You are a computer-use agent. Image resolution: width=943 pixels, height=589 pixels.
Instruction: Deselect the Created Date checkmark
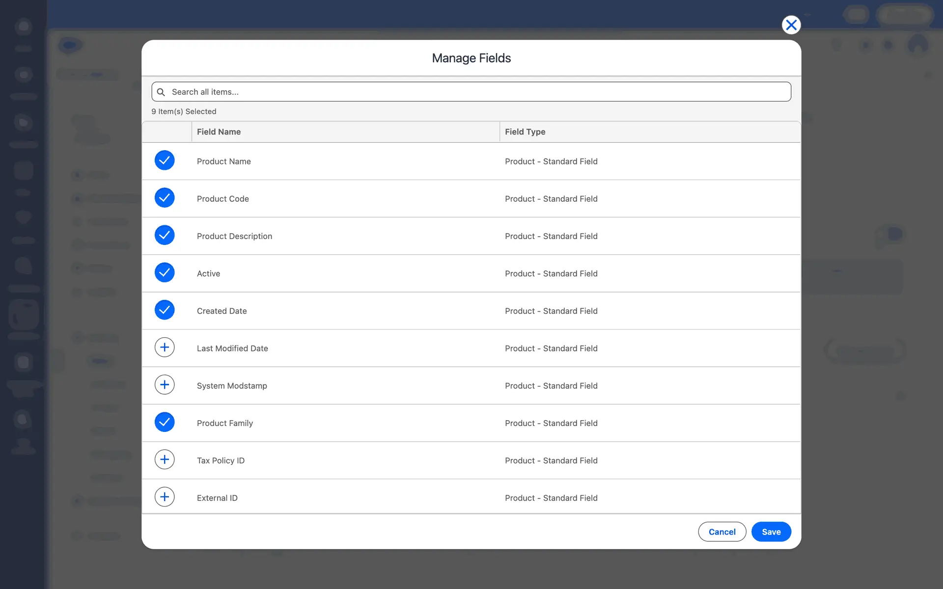click(x=165, y=310)
